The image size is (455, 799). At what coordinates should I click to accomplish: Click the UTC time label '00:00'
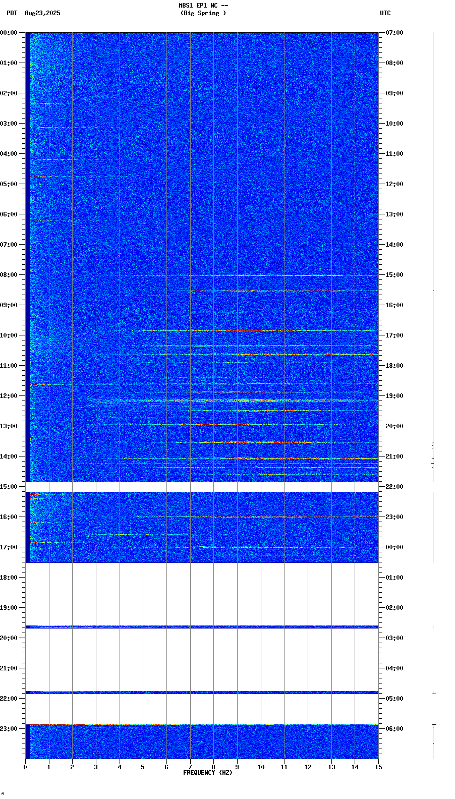394,547
